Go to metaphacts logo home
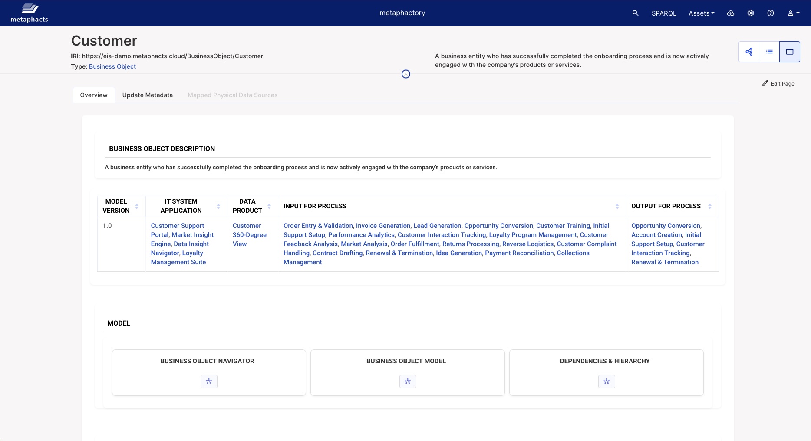The width and height of the screenshot is (811, 441). coord(29,13)
